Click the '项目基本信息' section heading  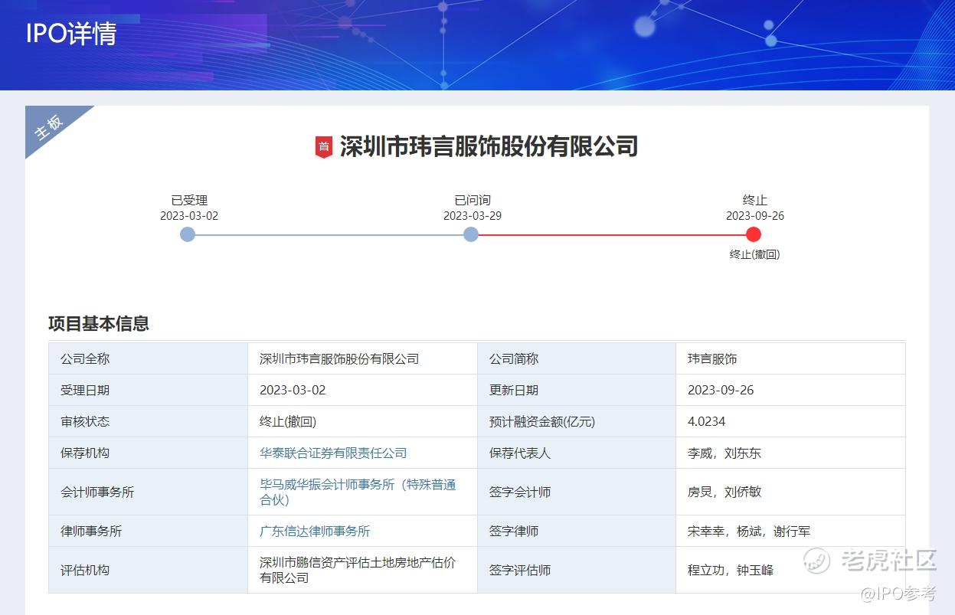tap(99, 323)
